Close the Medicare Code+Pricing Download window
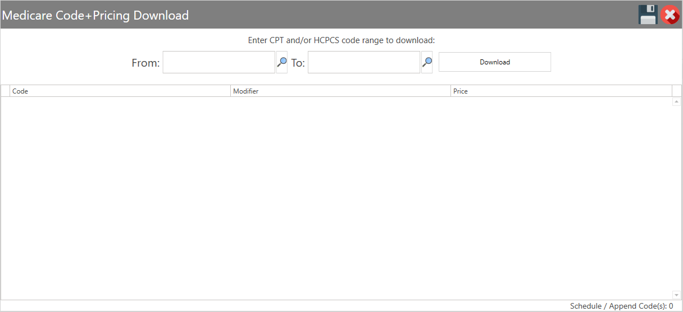This screenshot has width=683, height=312. click(x=670, y=15)
